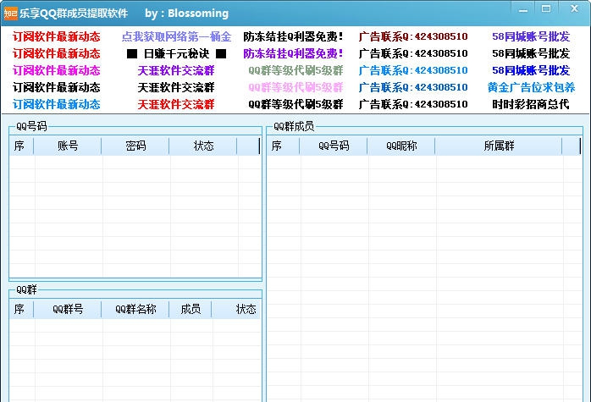Open the 点我获取网络第一桶金 link

[x=176, y=37]
